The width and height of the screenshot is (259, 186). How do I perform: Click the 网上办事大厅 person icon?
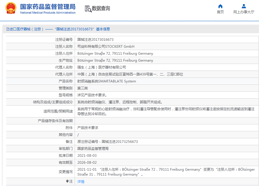point(244,6)
